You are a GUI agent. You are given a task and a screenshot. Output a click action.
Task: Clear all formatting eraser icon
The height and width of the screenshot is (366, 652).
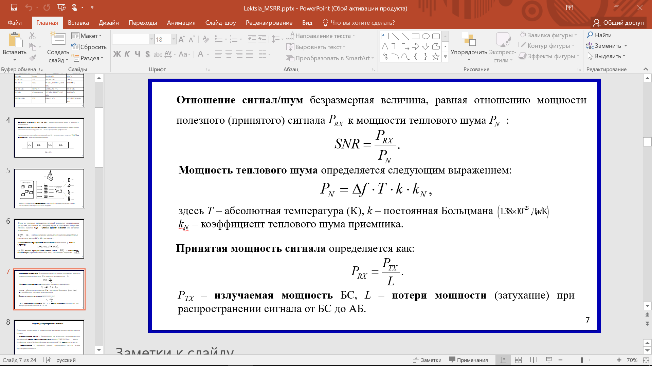(206, 40)
